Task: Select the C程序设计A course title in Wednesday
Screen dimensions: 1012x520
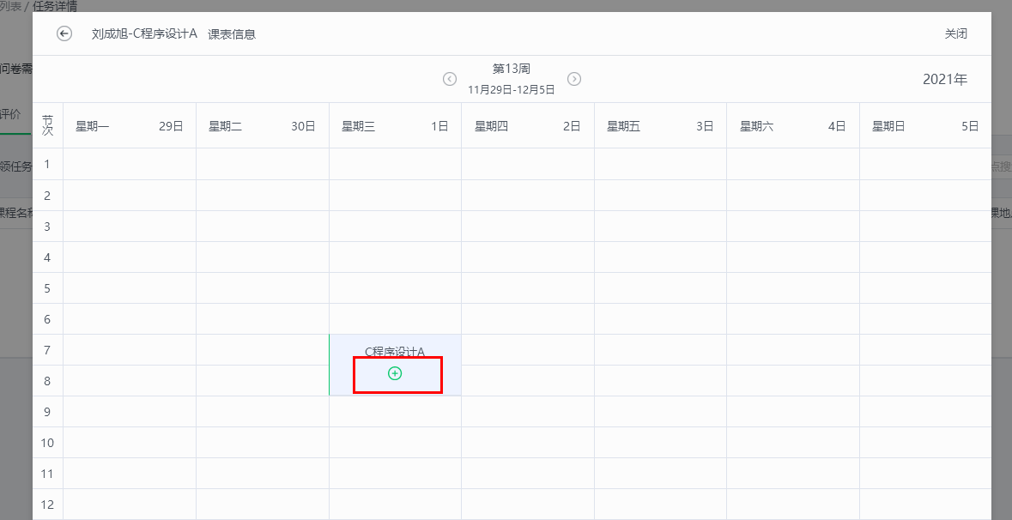Action: tap(395, 351)
